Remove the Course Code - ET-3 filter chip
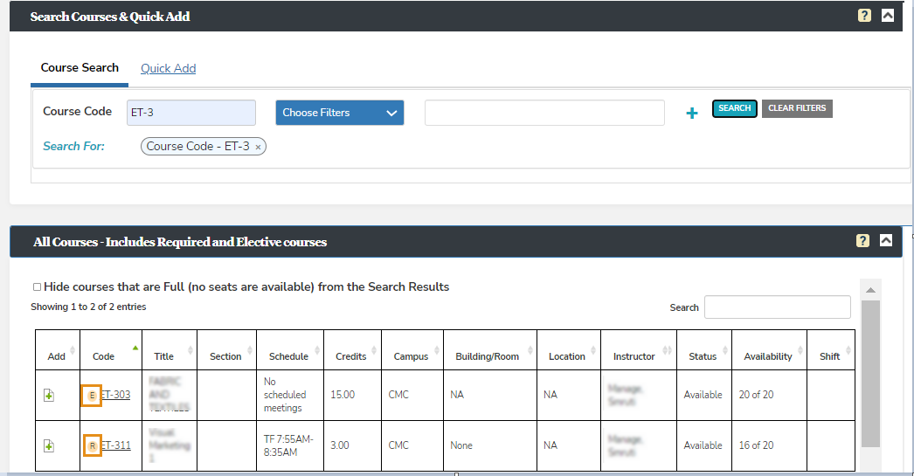The width and height of the screenshot is (914, 476). pos(258,148)
